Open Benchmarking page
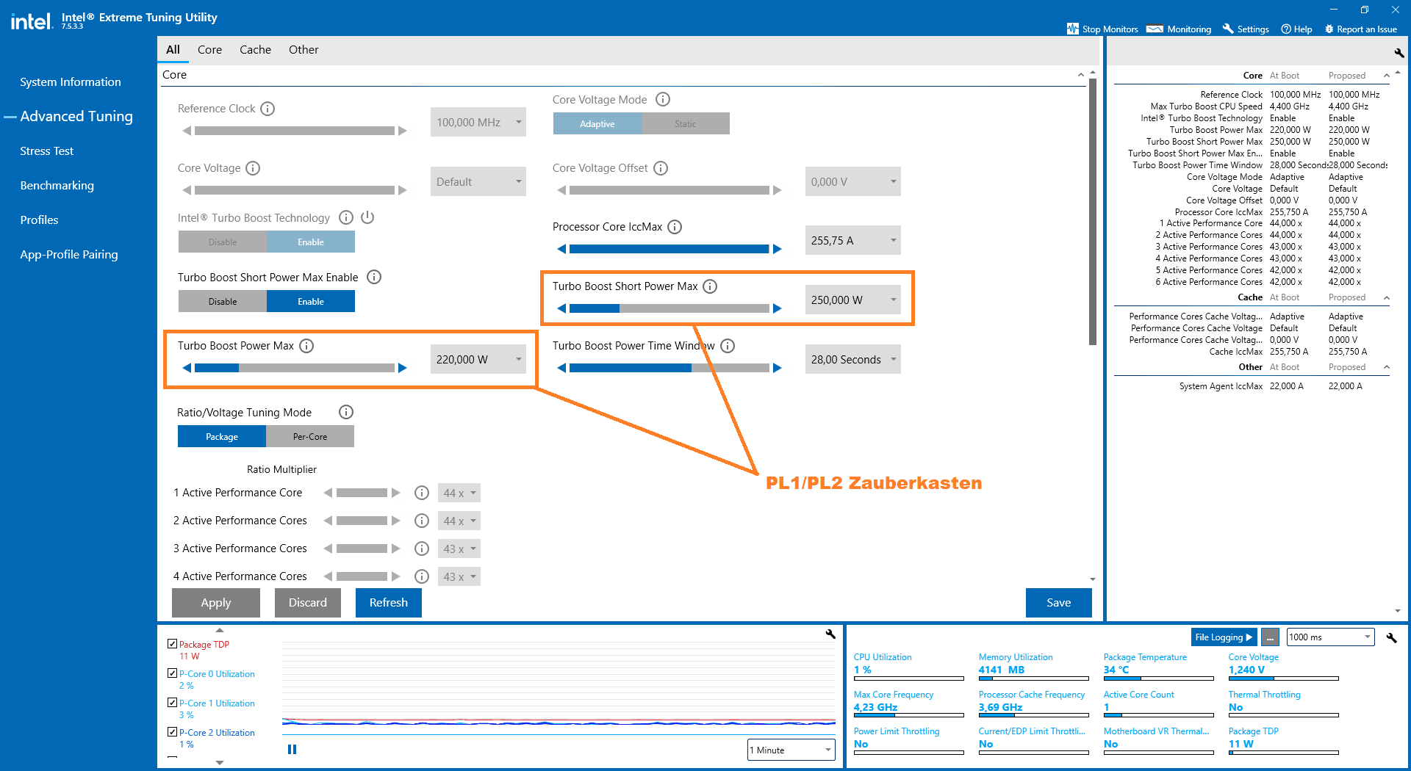Image resolution: width=1411 pixels, height=771 pixels. pos(57,186)
